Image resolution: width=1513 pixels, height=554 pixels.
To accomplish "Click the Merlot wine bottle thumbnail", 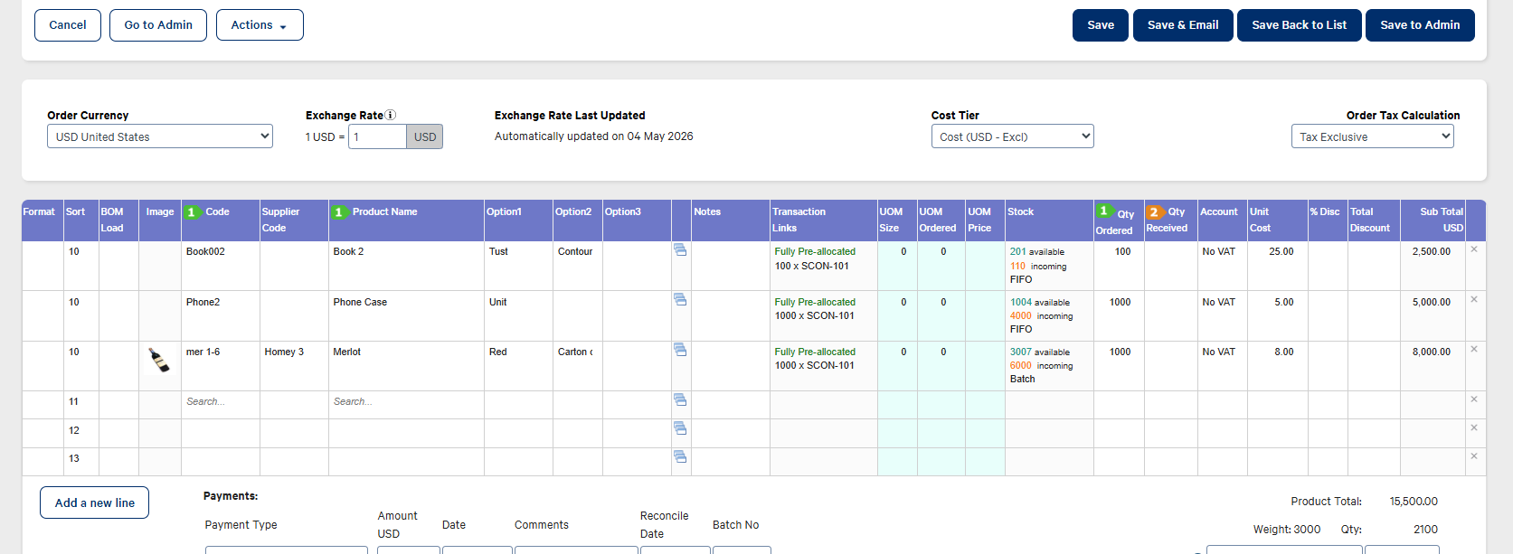I will (159, 361).
